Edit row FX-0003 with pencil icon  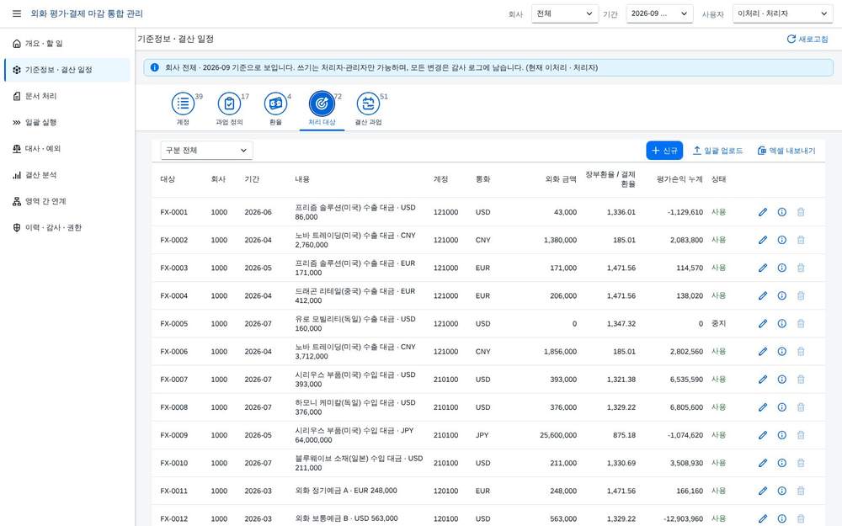pos(763,268)
